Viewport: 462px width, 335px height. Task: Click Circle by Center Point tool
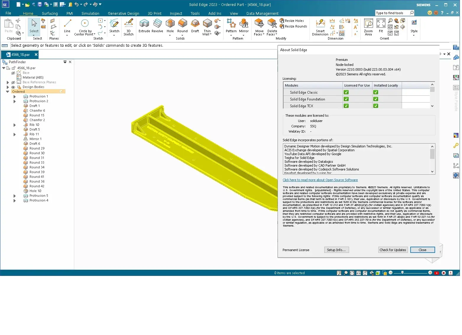click(85, 27)
